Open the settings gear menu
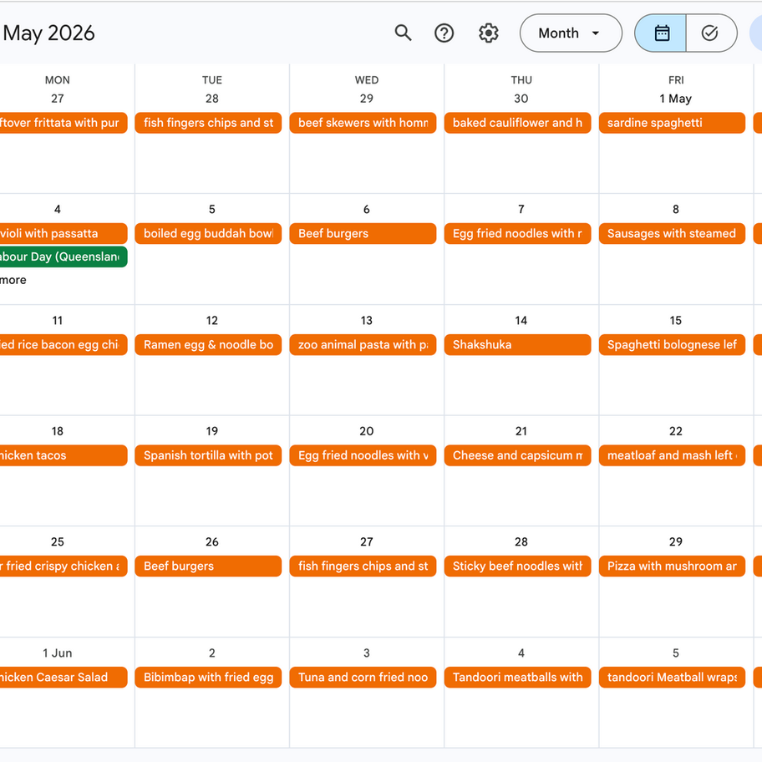 (x=489, y=33)
